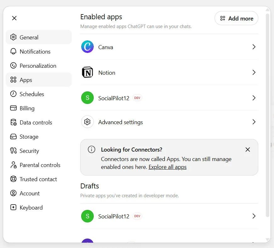Open the Personalization section
274x248 pixels.
[x=39, y=66]
